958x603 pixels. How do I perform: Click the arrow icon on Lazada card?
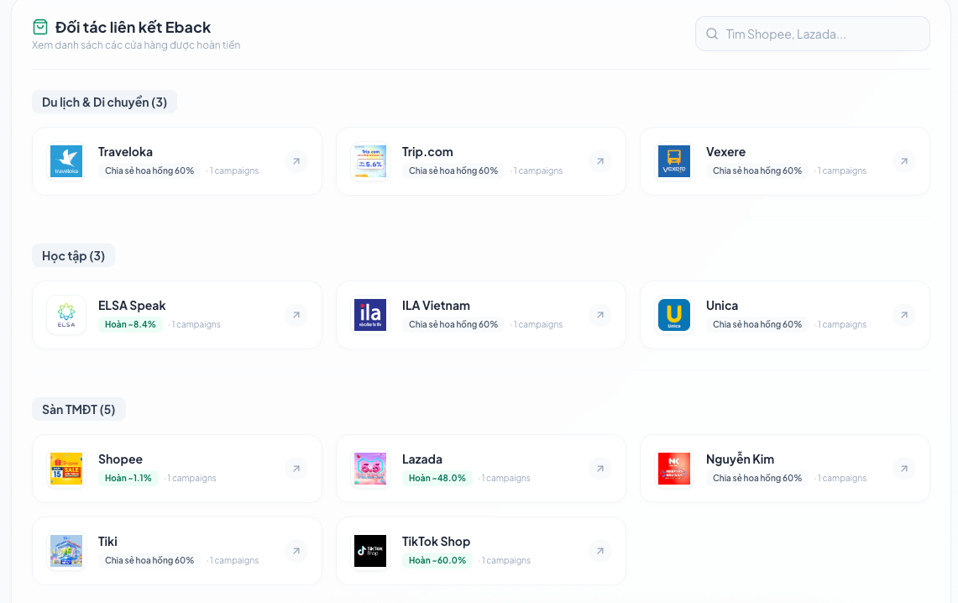point(600,469)
